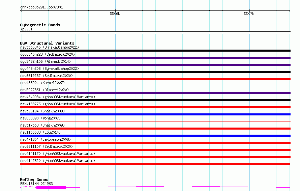Select the red bar under nsv471304
300x191 pixels.
point(155,143)
